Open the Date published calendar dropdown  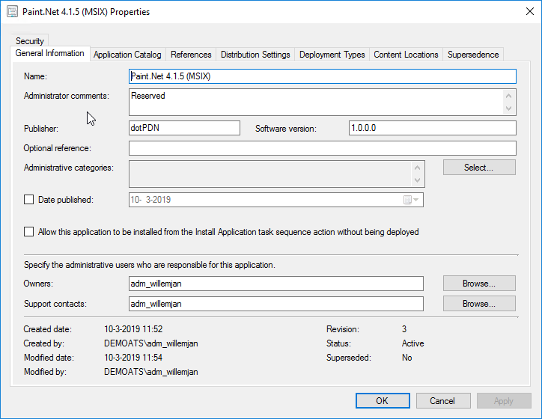coord(412,200)
